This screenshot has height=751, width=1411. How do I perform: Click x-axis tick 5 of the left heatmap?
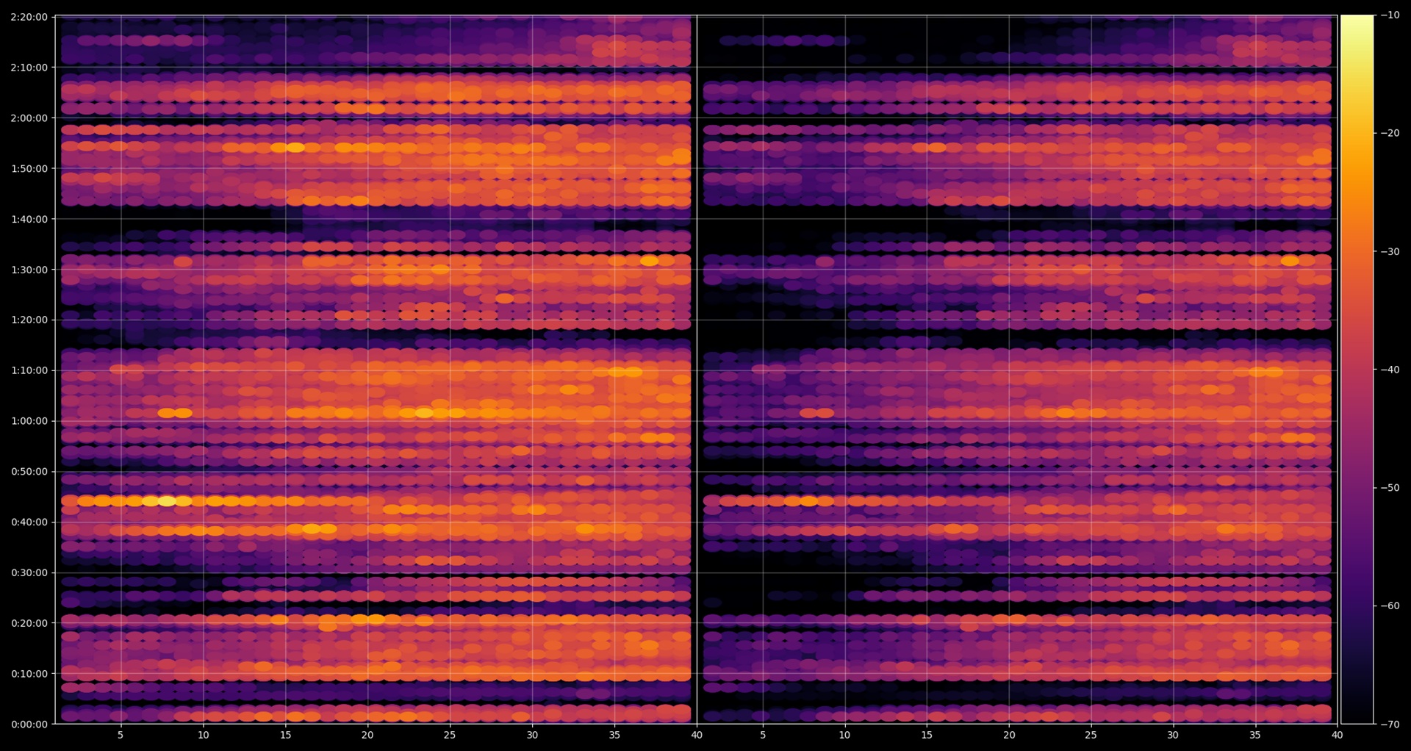[x=121, y=735]
